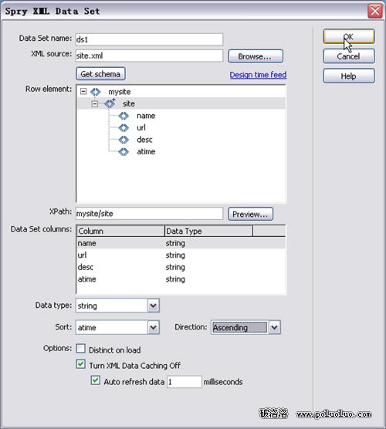Image resolution: width=386 pixels, height=429 pixels.
Task: Focus the Data Set name field
Action: pyautogui.click(x=149, y=39)
